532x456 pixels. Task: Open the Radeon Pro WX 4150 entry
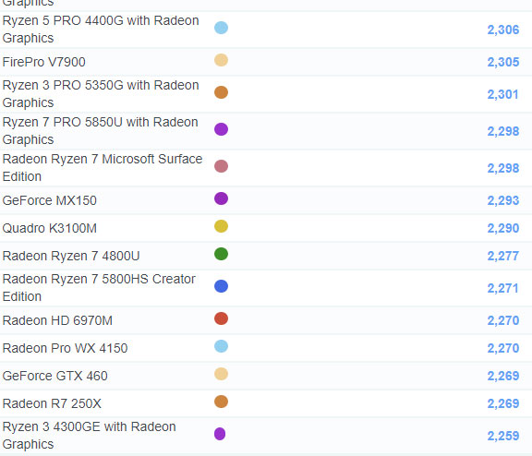tap(65, 348)
